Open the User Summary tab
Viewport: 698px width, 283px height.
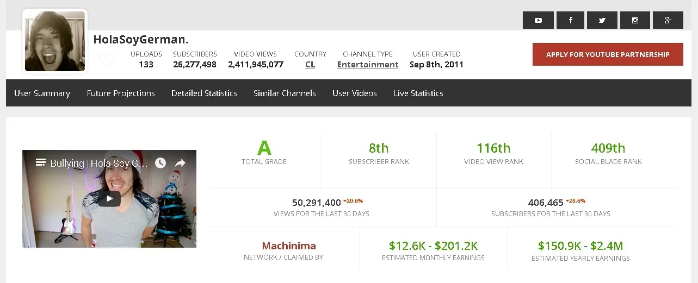tap(42, 93)
